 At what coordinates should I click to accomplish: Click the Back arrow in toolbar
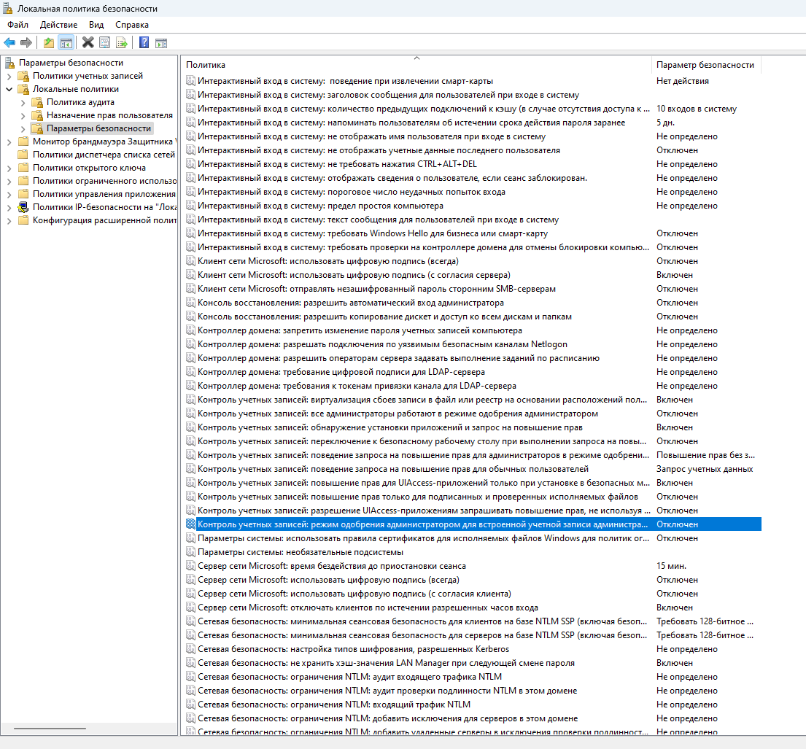pyautogui.click(x=9, y=42)
